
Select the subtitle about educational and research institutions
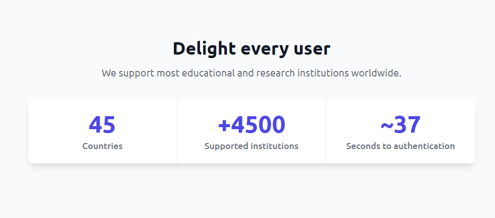pos(251,73)
